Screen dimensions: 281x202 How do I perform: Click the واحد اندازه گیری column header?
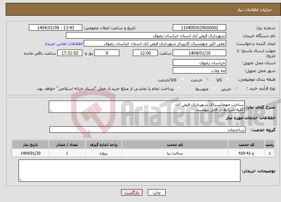(103, 145)
